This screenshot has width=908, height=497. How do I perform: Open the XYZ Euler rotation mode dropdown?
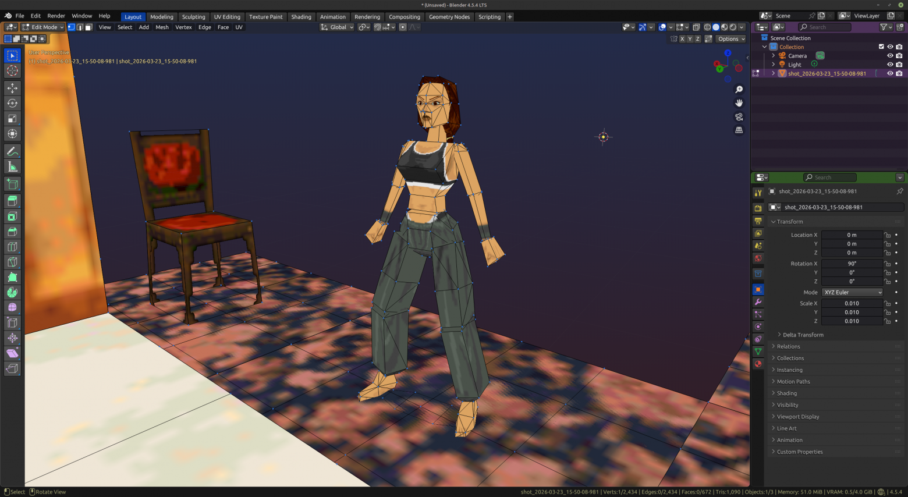(x=853, y=292)
